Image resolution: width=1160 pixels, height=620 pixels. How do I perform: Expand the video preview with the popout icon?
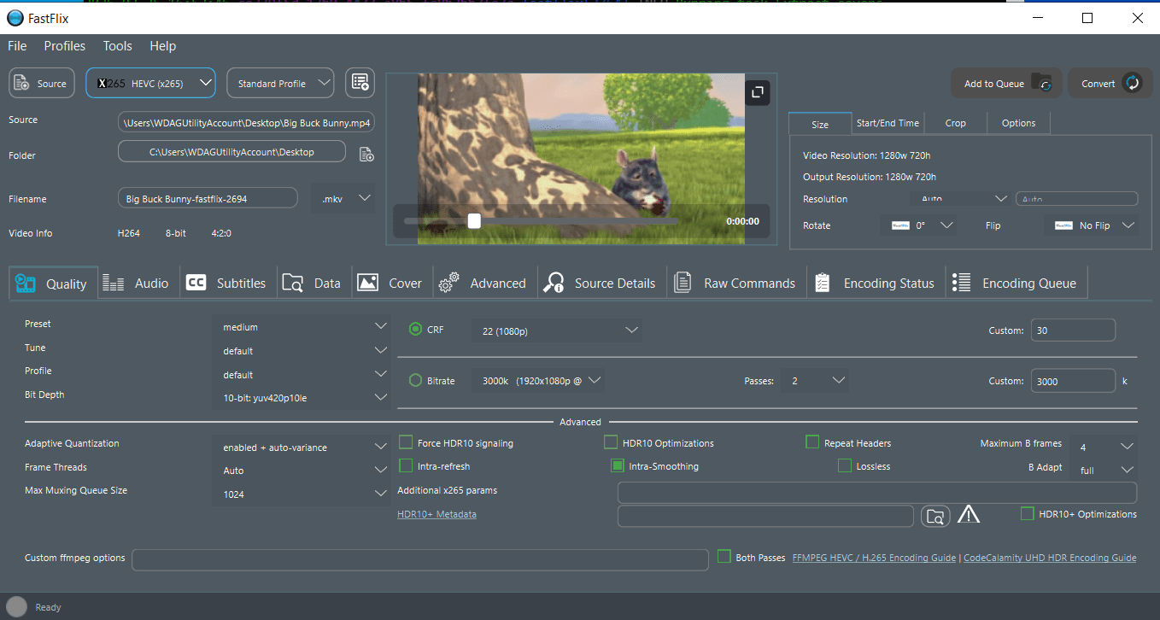point(757,92)
